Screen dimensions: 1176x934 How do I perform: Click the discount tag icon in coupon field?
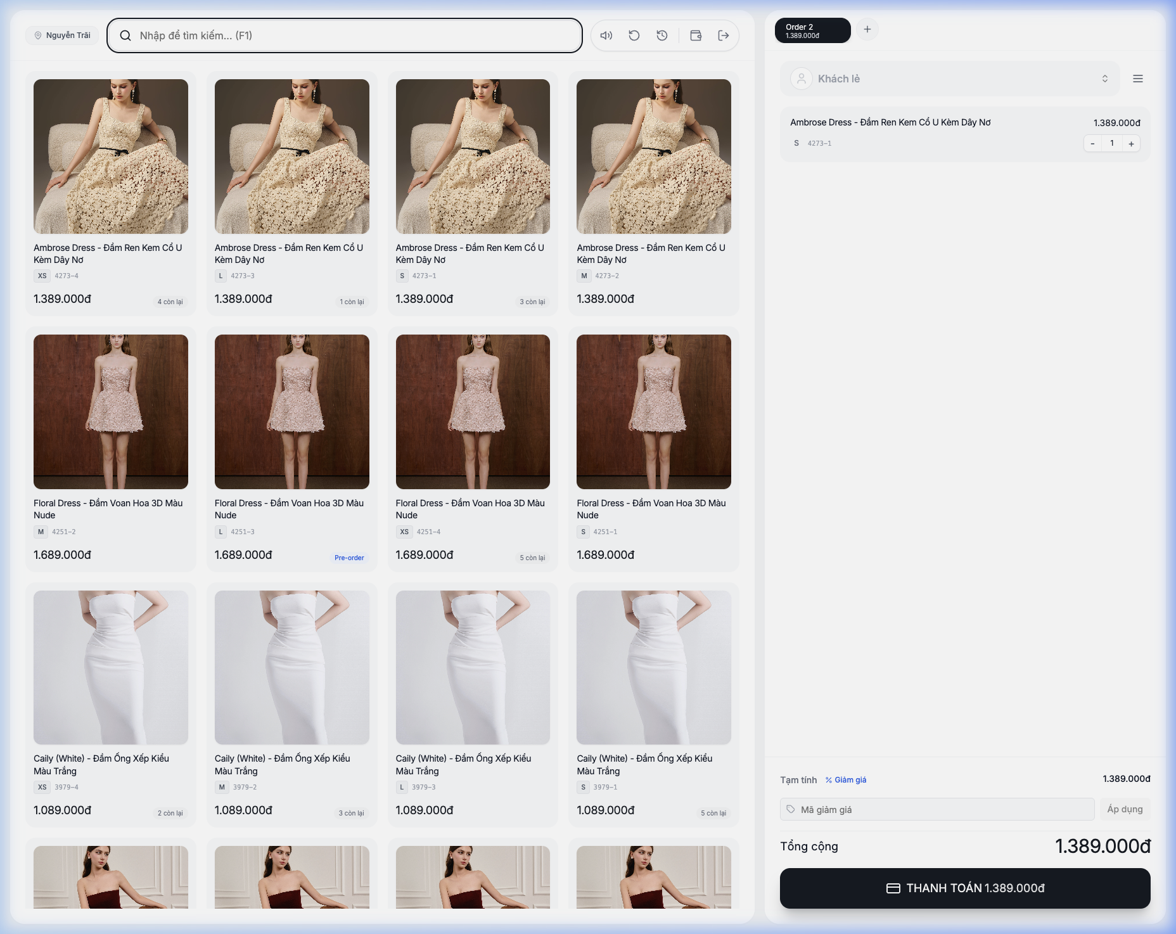791,809
